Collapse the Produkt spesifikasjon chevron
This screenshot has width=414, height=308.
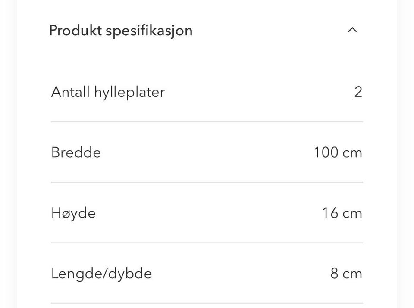[x=352, y=30]
